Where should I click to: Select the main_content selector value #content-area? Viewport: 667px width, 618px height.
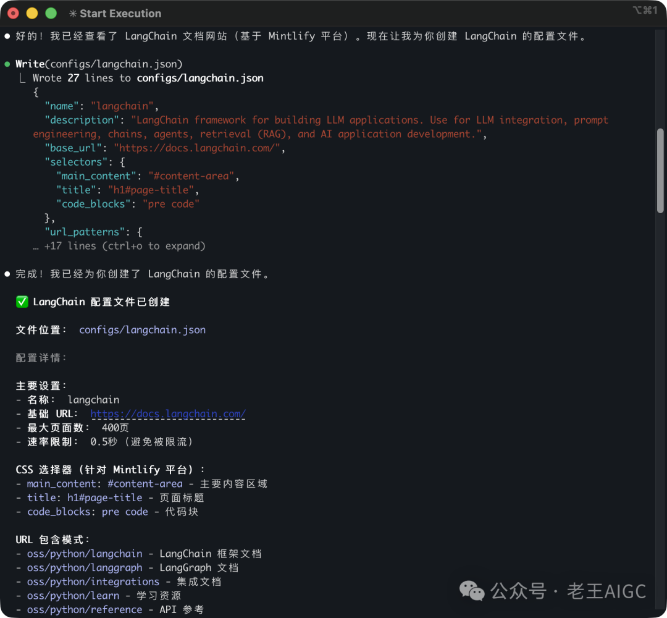[x=145, y=483]
